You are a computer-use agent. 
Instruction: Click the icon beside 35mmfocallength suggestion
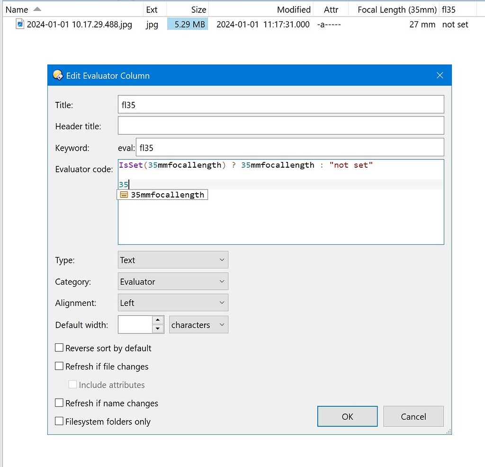click(125, 194)
